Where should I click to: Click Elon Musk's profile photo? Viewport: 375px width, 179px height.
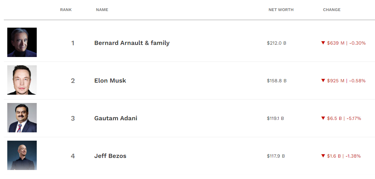click(22, 80)
